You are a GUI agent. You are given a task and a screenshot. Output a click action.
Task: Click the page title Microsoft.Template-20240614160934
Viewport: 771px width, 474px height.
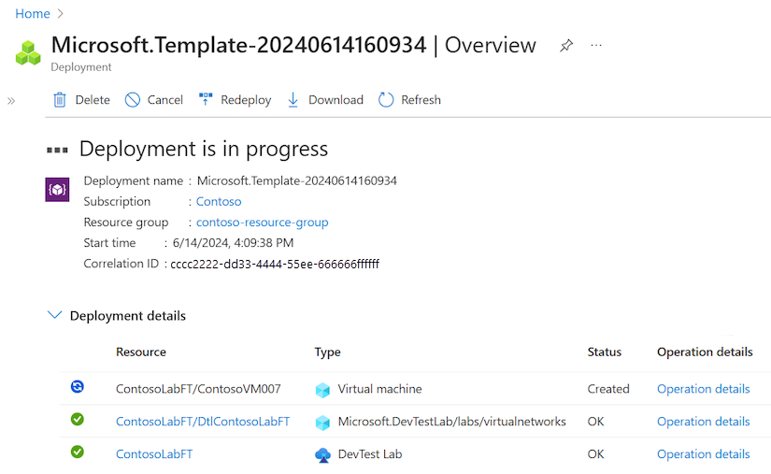239,45
